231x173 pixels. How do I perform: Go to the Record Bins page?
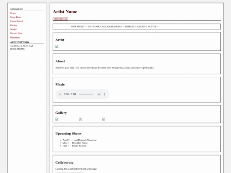pos(16,33)
